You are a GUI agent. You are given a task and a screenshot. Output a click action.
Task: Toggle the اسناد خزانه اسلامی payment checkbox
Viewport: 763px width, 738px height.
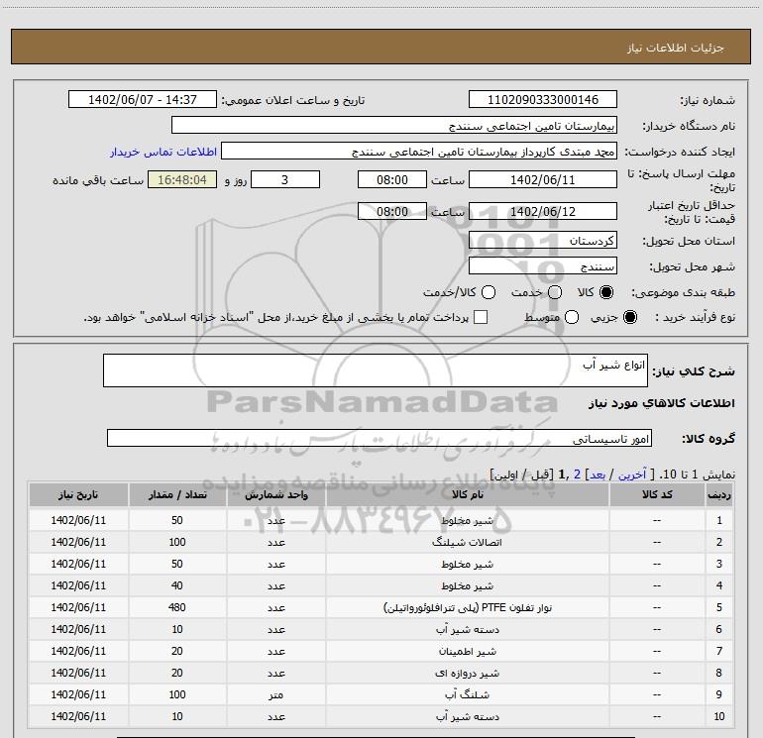pyautogui.click(x=481, y=317)
